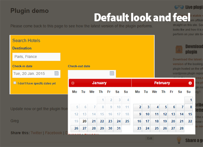Image resolution: width=203 pixels, height=147 pixels.
Task: Click the February month header
Action: [x=162, y=83]
